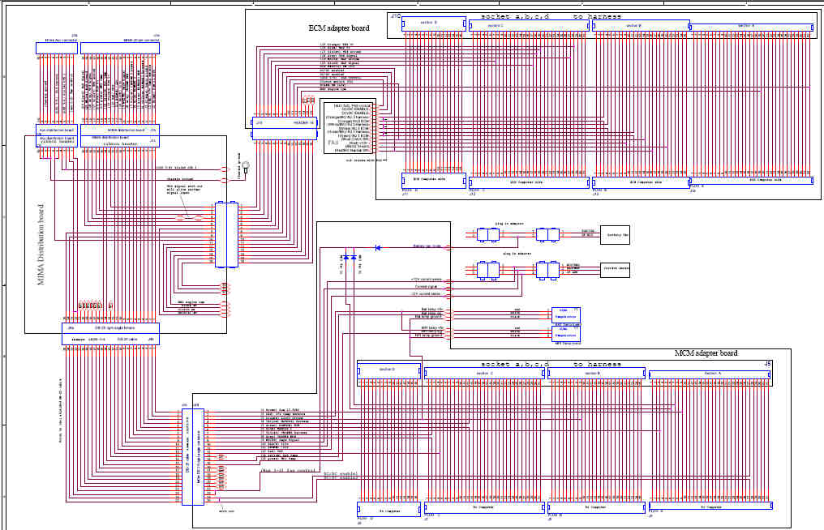The width and height of the screenshot is (824, 530).
Task: Select the Current sensor component box
Action: point(615,270)
